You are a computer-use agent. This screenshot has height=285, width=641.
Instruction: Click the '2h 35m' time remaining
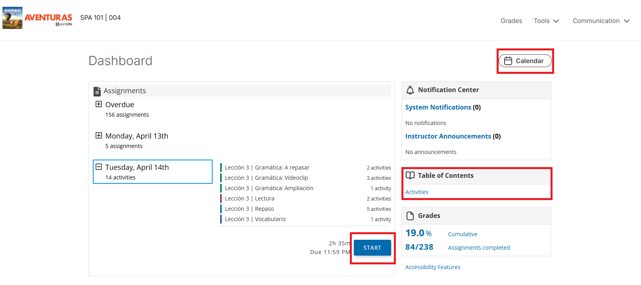(340, 243)
